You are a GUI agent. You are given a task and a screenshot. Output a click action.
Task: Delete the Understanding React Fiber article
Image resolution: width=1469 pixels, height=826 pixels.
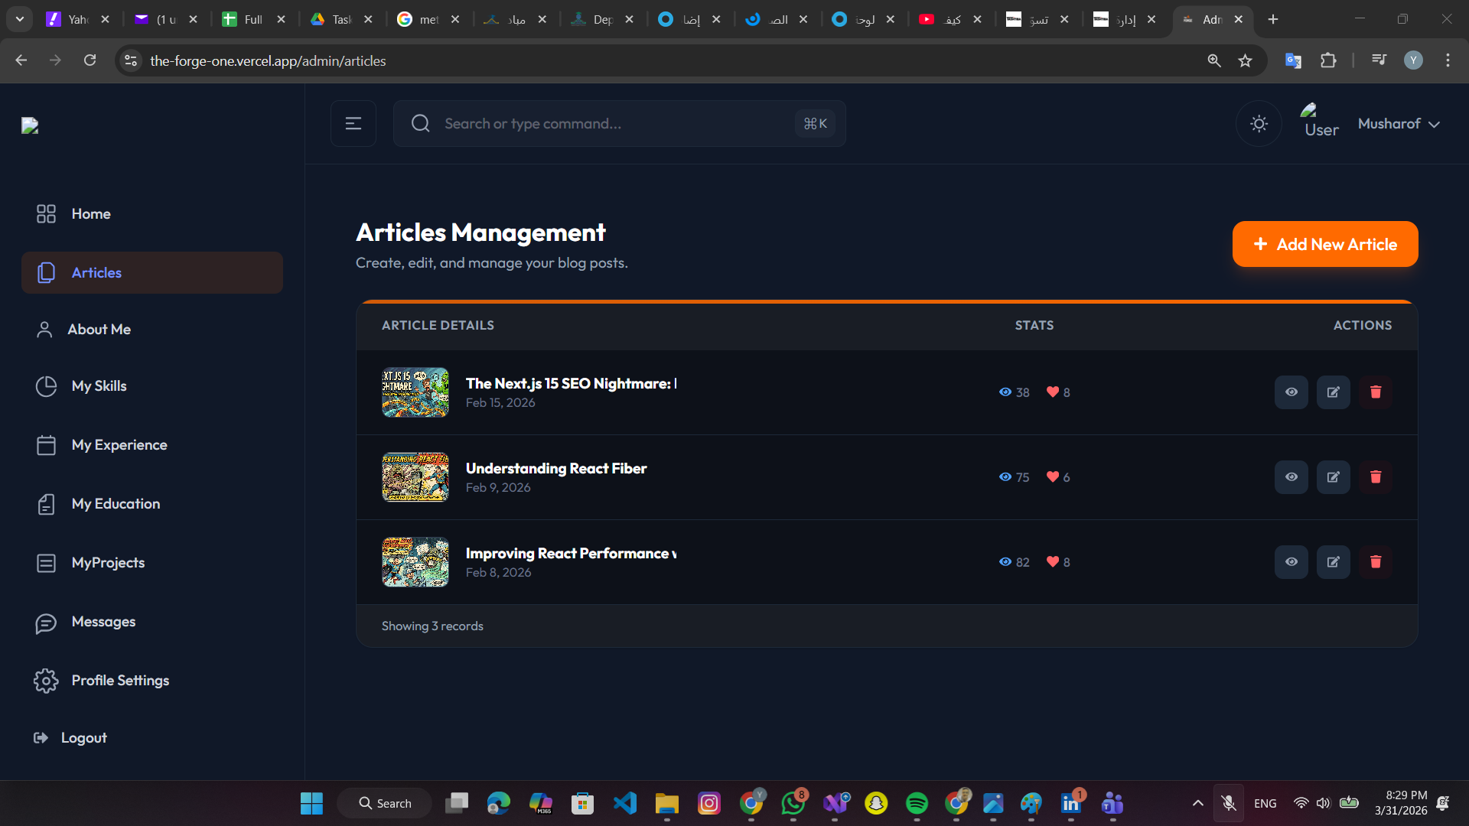coord(1375,477)
